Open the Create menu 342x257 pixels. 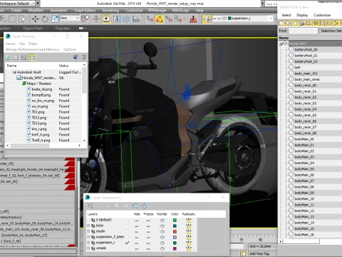point(16,11)
